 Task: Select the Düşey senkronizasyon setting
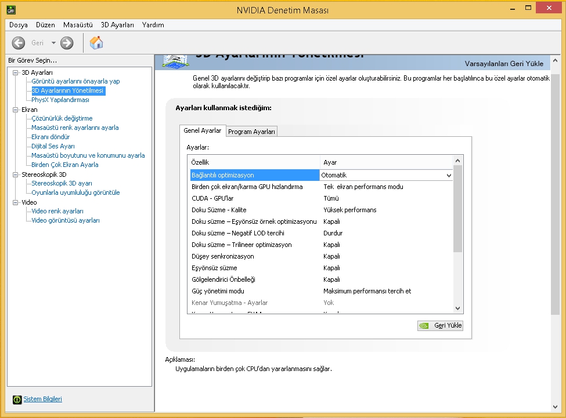coord(321,256)
